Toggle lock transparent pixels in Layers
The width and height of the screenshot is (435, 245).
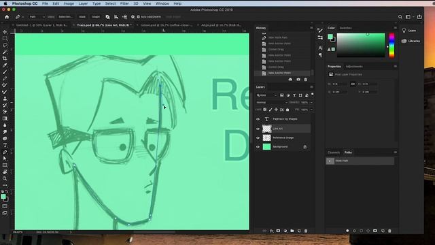(x=265, y=110)
